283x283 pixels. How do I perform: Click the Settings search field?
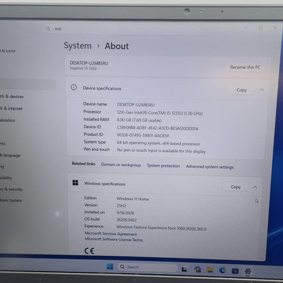tap(122, 29)
